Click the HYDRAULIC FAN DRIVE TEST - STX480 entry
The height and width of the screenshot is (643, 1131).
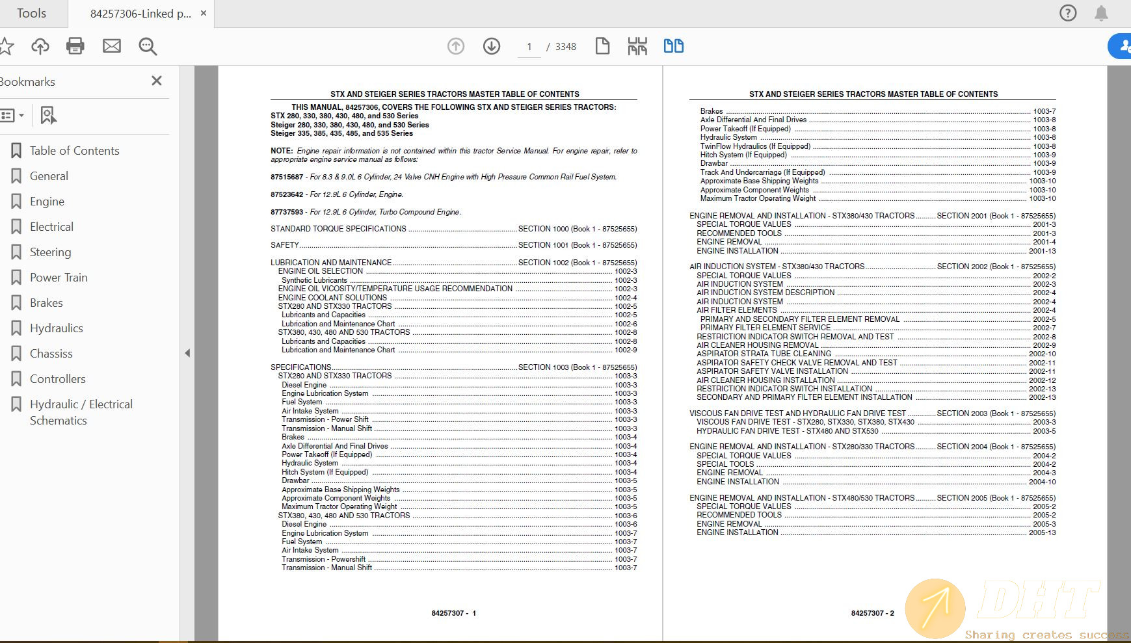[x=876, y=431]
